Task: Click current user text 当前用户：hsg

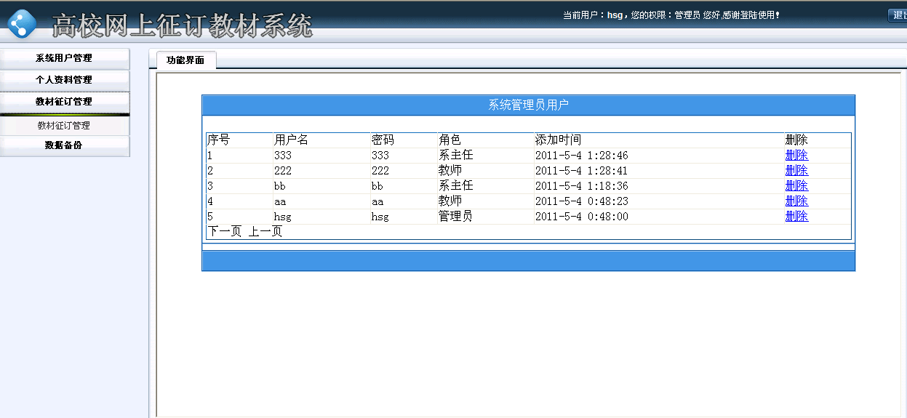Action: (x=594, y=15)
